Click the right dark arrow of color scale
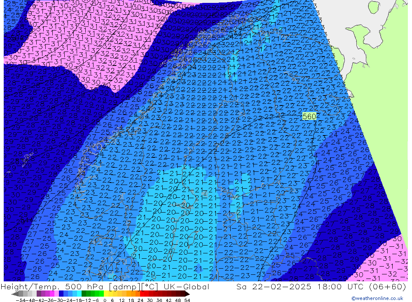Screen dimensions: 412x302 click(x=187, y=294)
